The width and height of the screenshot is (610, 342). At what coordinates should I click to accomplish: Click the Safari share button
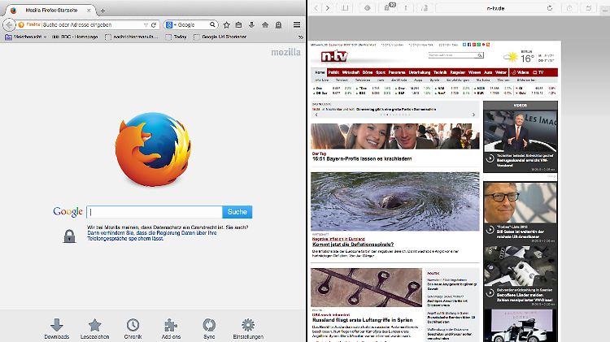(x=569, y=8)
